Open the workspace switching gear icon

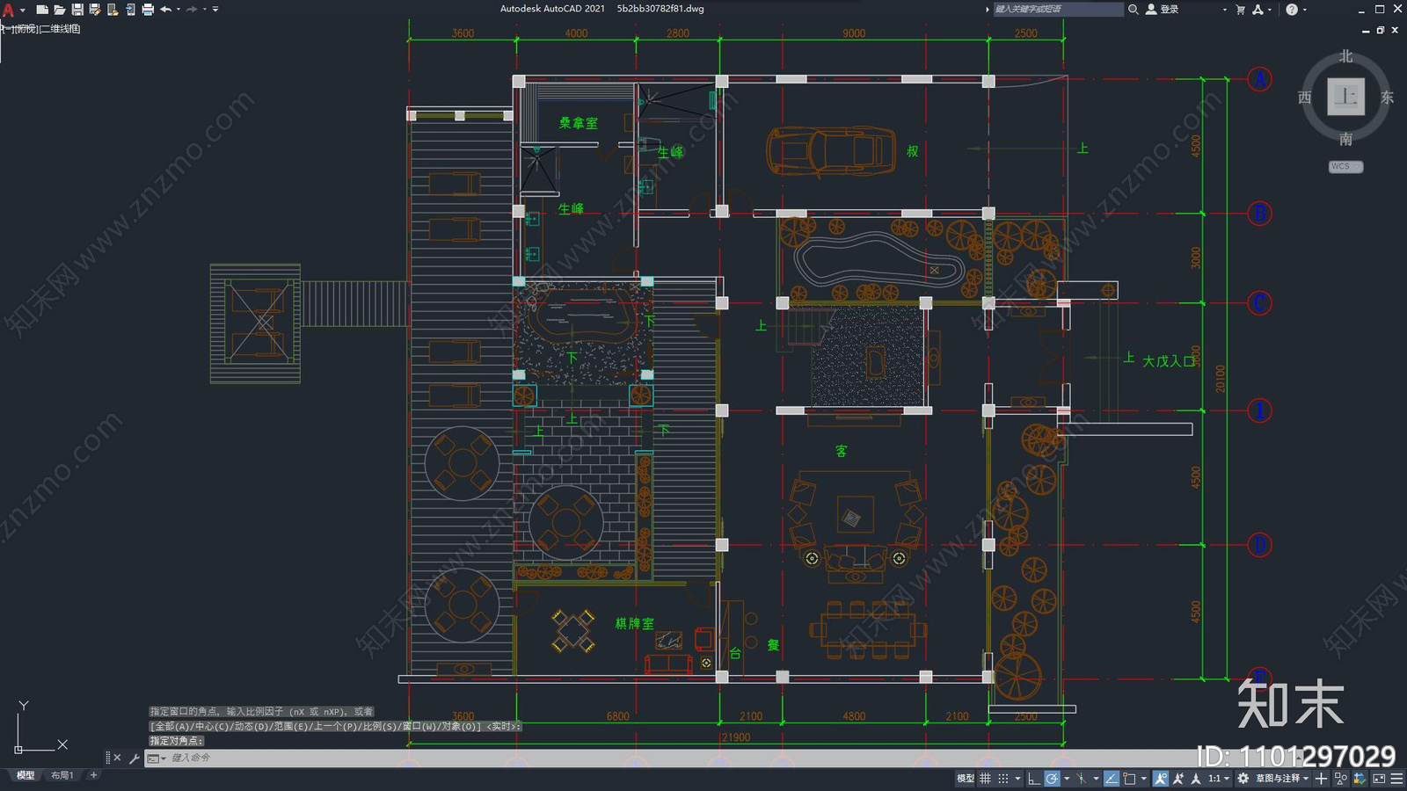click(1243, 778)
